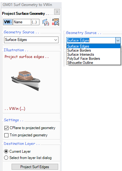Click the VW- prefix button
This screenshot has height=171, width=122.
click(8, 22)
